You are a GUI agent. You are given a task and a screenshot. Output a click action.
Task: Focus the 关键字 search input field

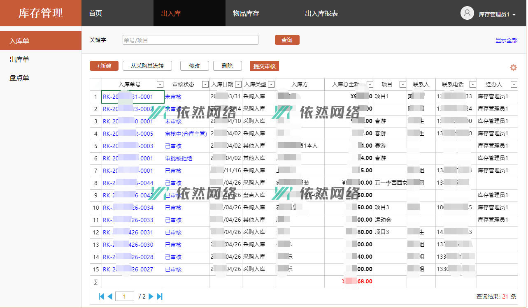point(190,40)
